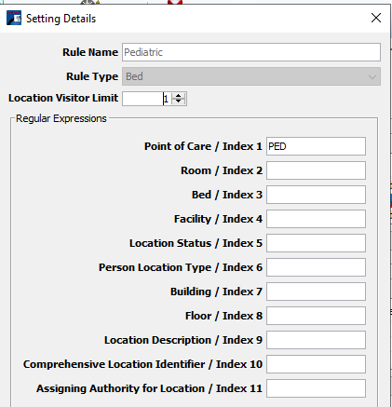392x407 pixels.
Task: Decrease Location Visitor Limit with down arrow
Action: (x=178, y=102)
